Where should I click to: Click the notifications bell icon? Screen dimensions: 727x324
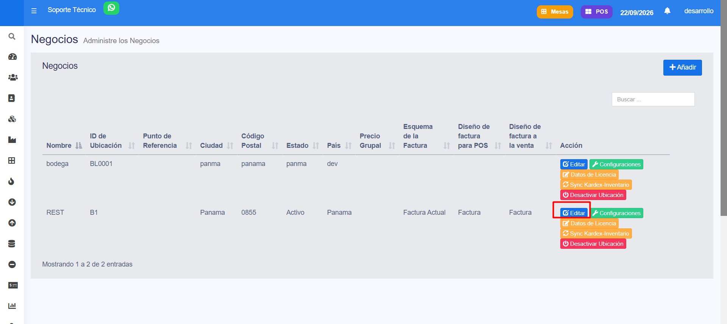pyautogui.click(x=668, y=11)
